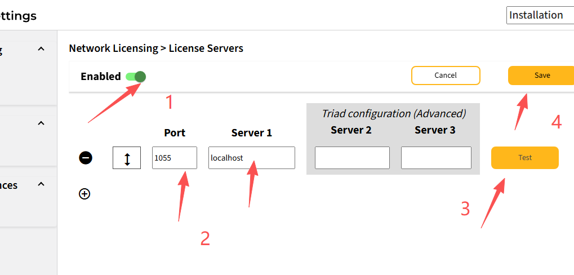Click the up-down reorder arrow icon
This screenshot has height=275, width=574.
(127, 158)
